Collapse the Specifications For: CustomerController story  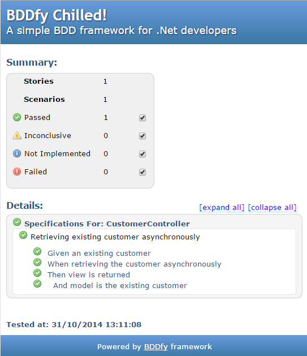pyautogui.click(x=107, y=224)
